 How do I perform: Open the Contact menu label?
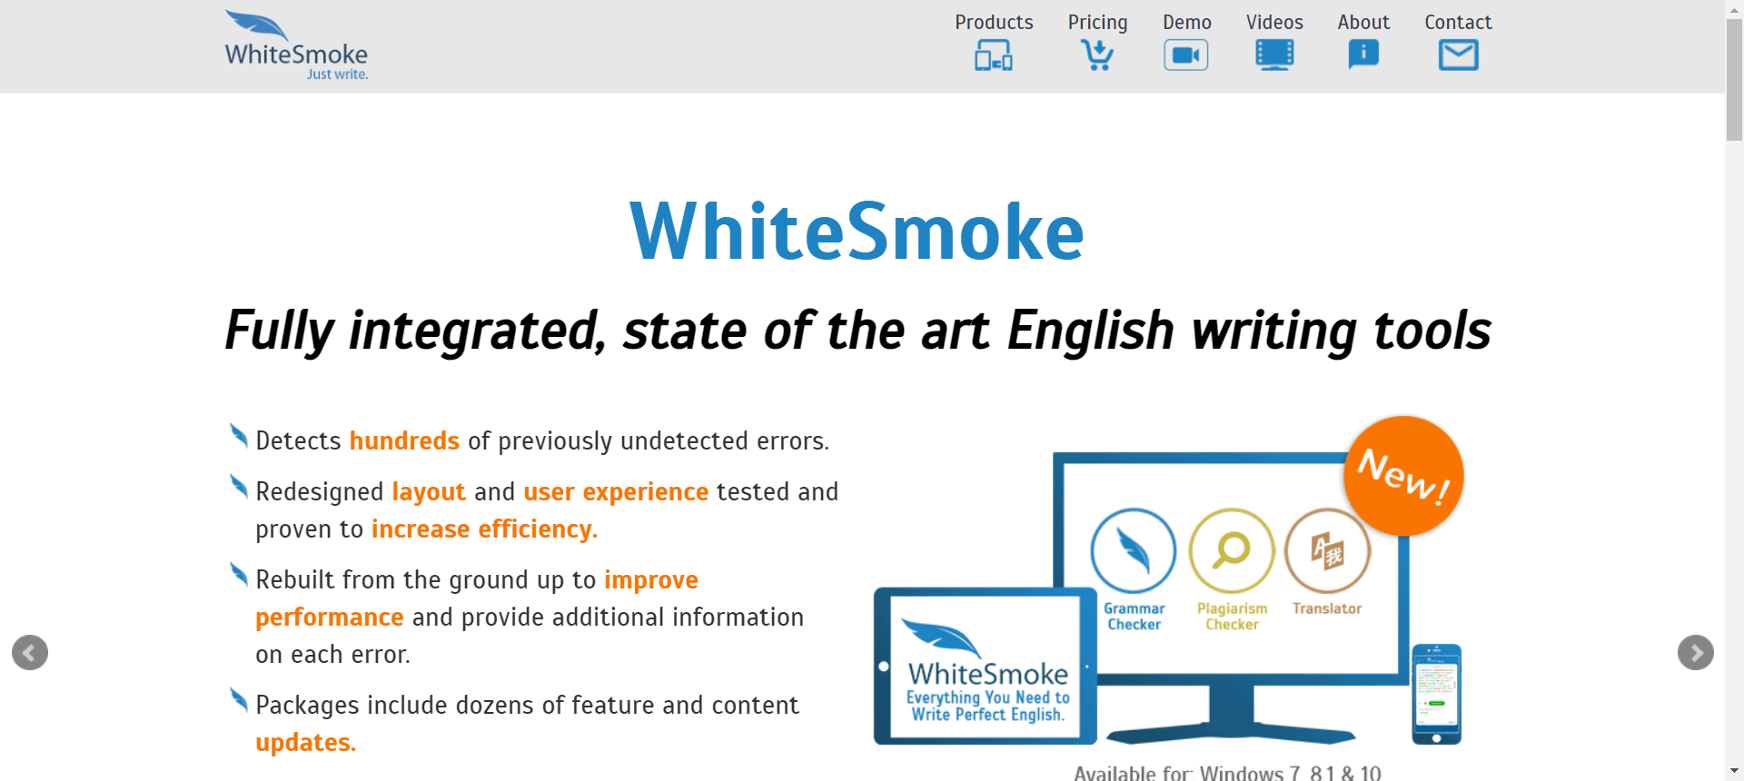1458,23
